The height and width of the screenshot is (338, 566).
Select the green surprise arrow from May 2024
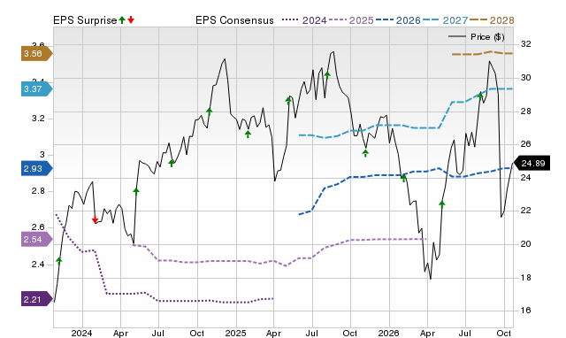click(x=136, y=191)
